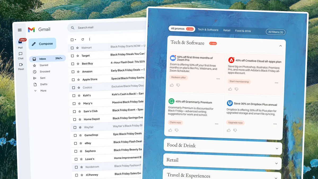Screen dimensions: 318x179
Task: Click the search magnifier icon in Gmail
Action: coord(73,28)
